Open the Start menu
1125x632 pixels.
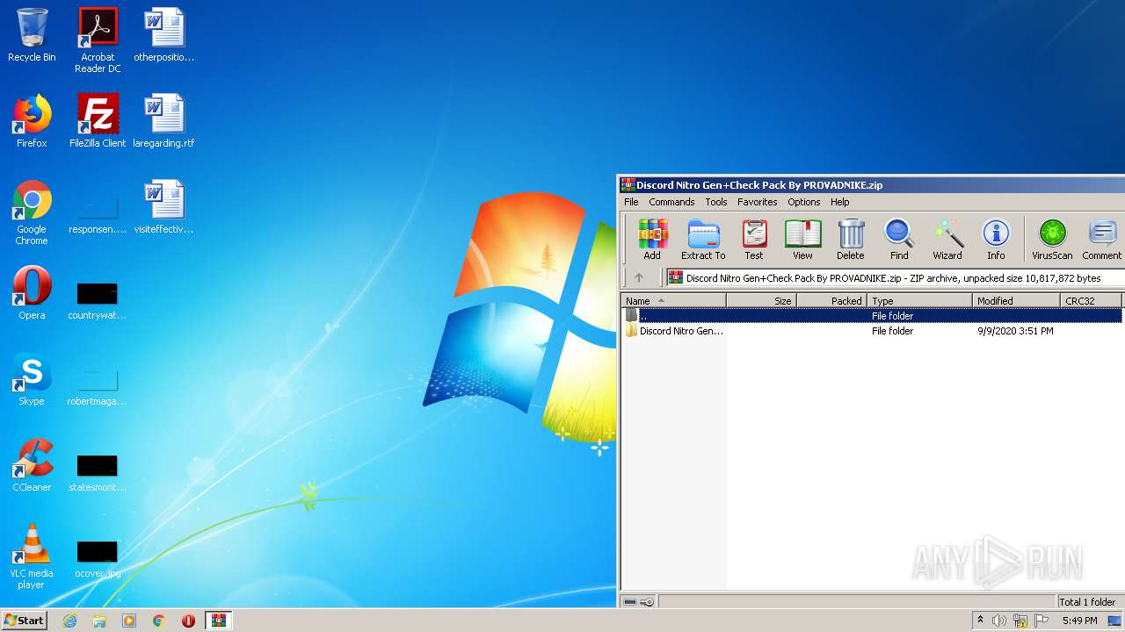[24, 620]
